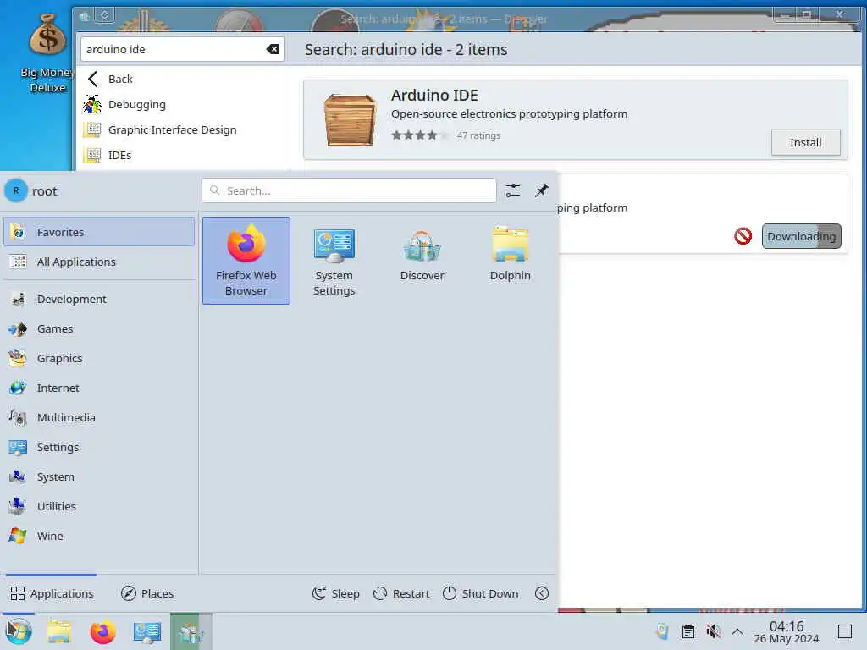Focus the Discover search box with arduino ide
The height and width of the screenshot is (650, 867).
pyautogui.click(x=183, y=49)
